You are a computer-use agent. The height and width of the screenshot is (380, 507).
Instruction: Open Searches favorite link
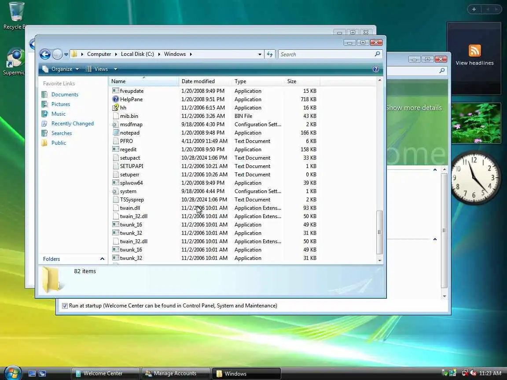(62, 133)
